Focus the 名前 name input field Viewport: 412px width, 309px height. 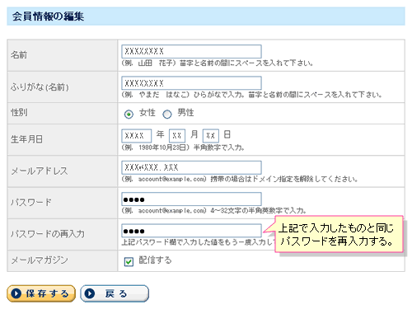click(191, 51)
